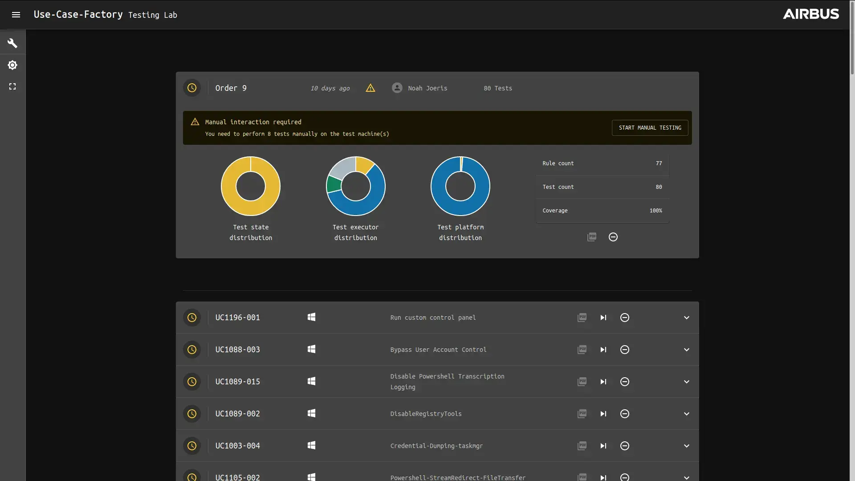Click the skip-next icon for UC1196-001
Viewport: 855px width, 481px height.
[x=603, y=318]
